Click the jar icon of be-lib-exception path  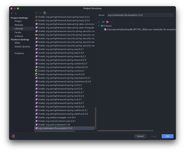click(105, 29)
